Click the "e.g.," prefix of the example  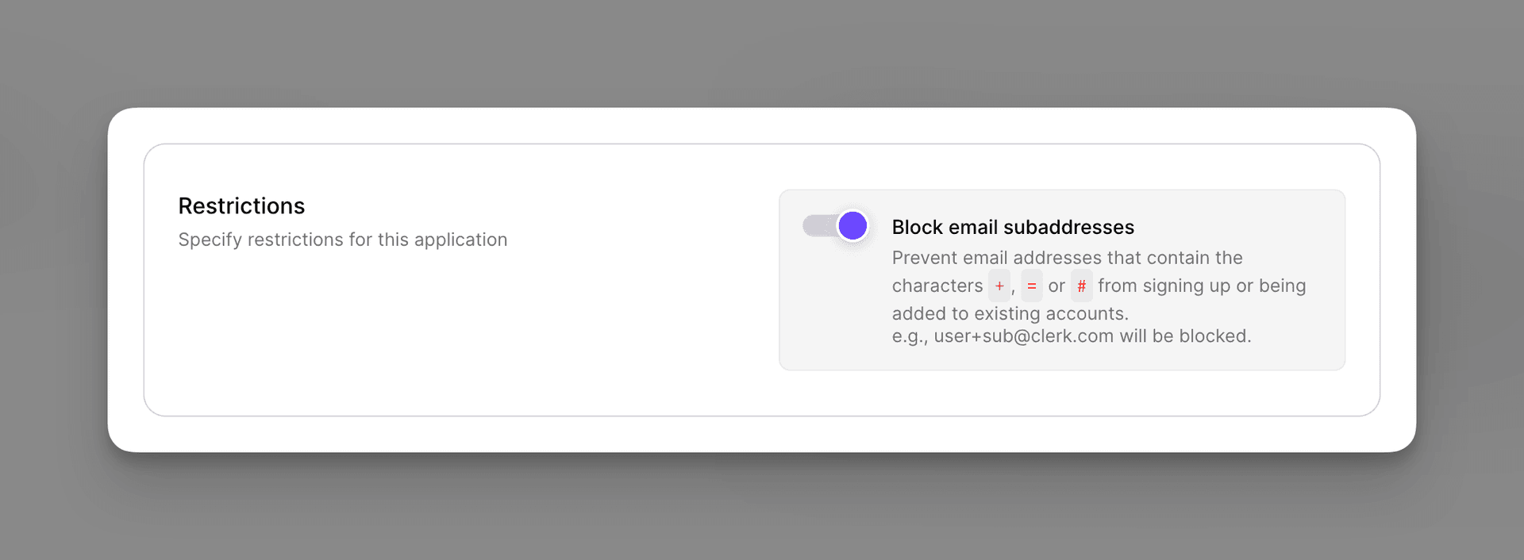(x=910, y=336)
